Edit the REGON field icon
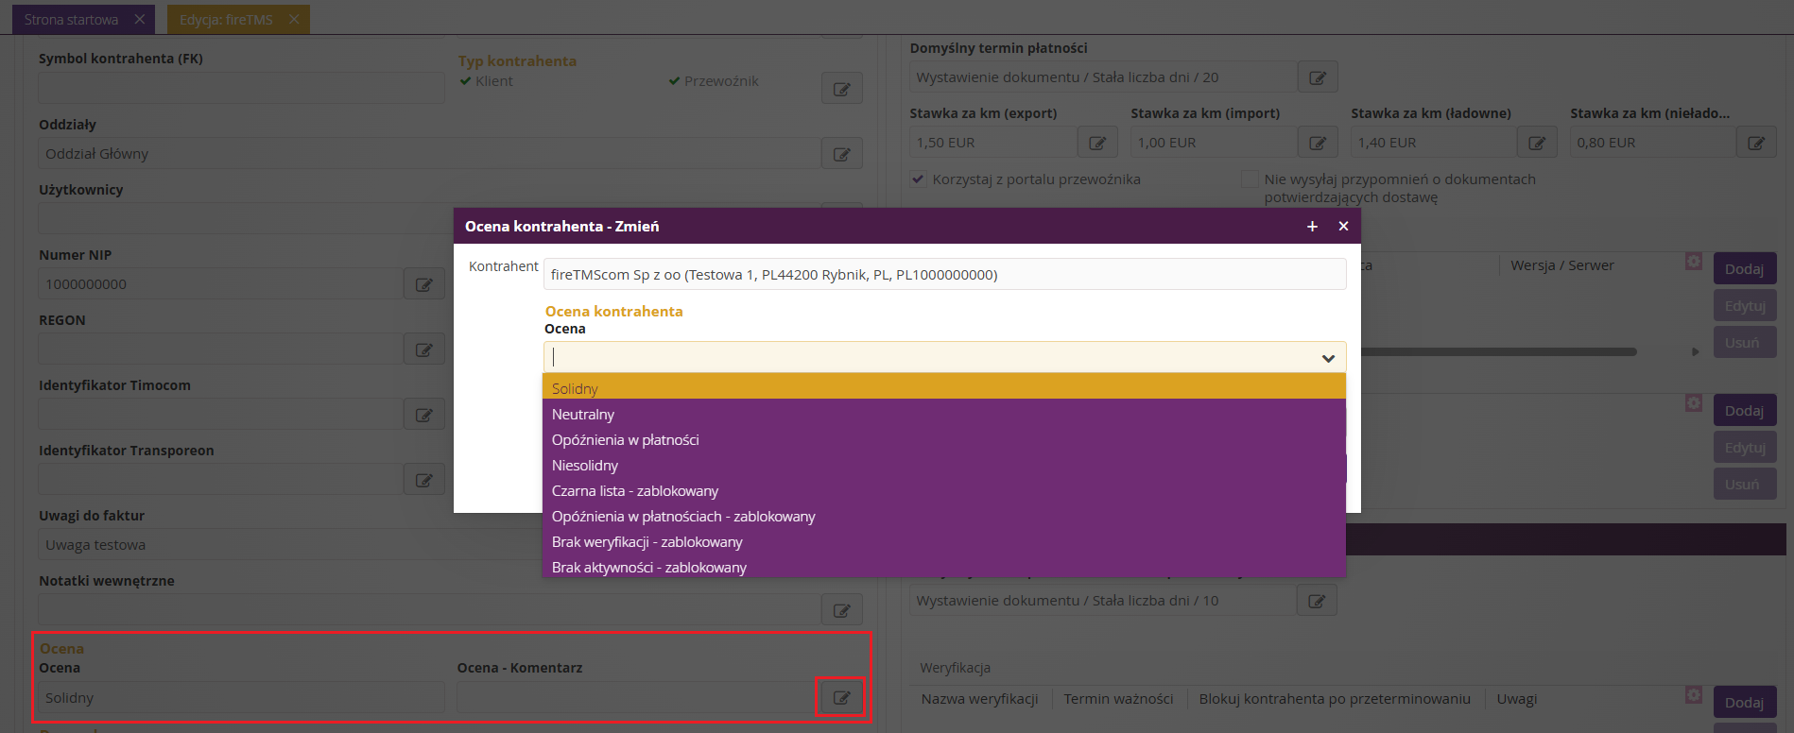Viewport: 1794px width, 733px height. [423, 349]
